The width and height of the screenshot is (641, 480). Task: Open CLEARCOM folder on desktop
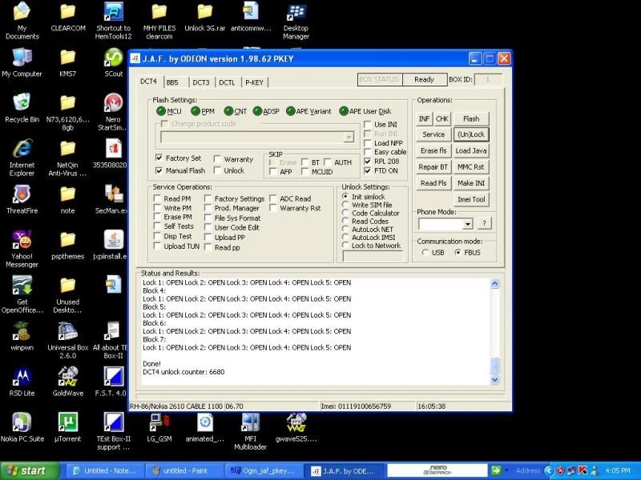[68, 17]
